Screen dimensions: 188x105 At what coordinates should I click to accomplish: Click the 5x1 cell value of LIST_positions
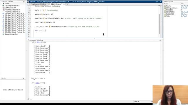coord(184,8)
